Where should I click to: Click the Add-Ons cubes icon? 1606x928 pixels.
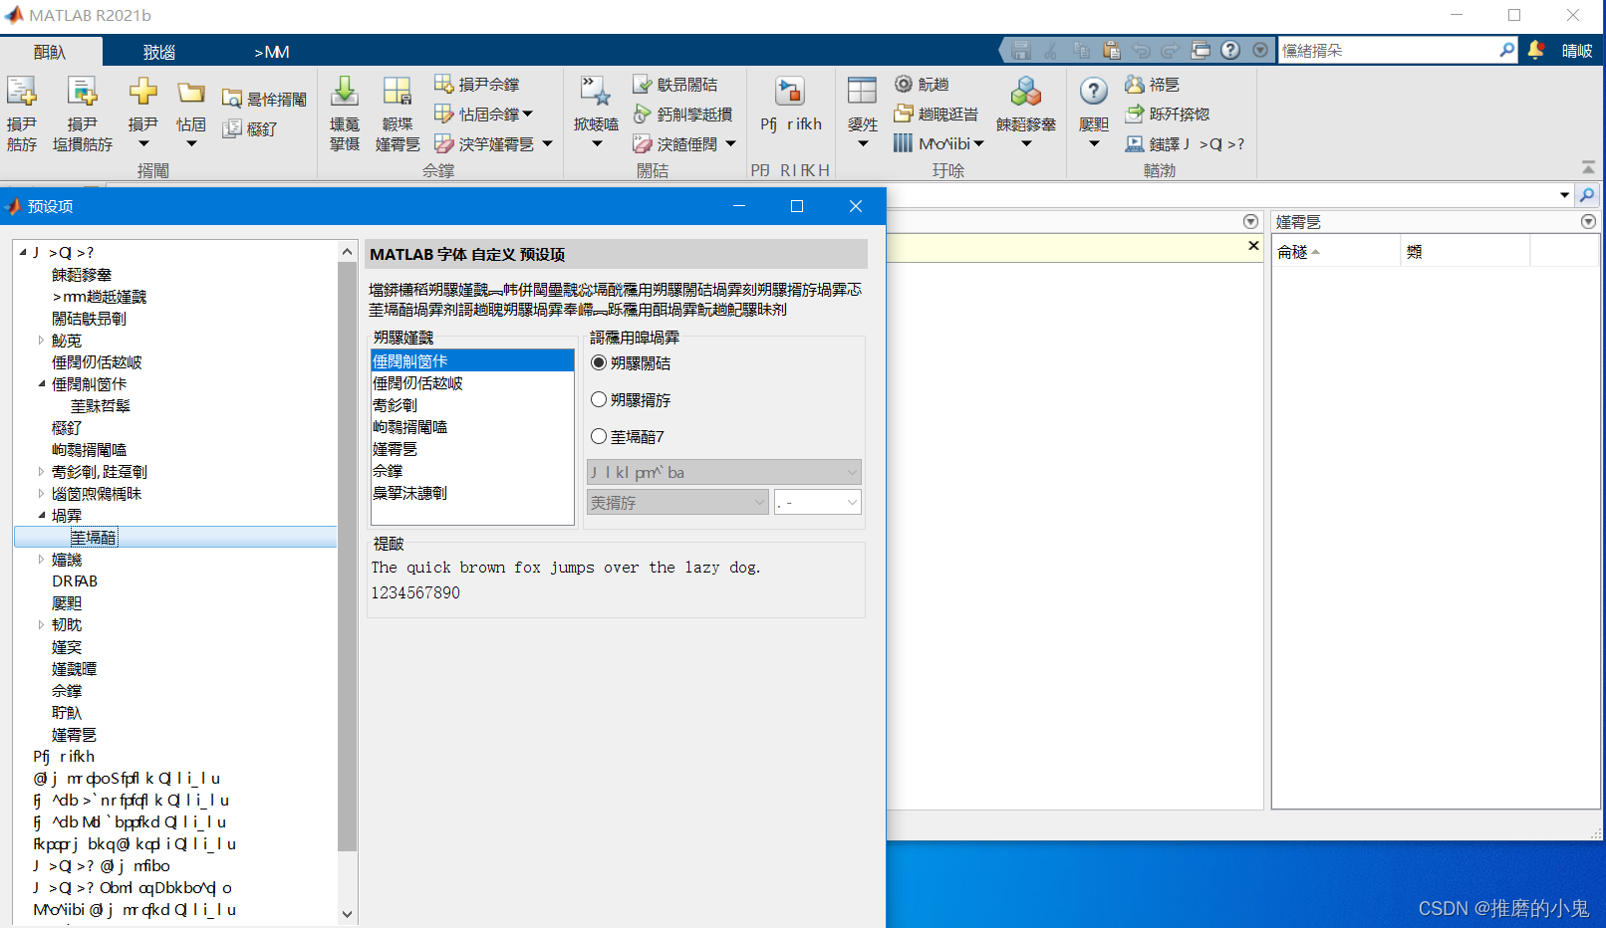1025,92
